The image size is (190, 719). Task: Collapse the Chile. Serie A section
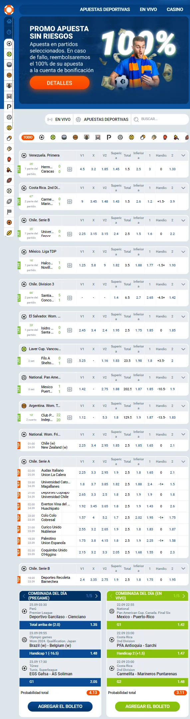click(x=183, y=462)
